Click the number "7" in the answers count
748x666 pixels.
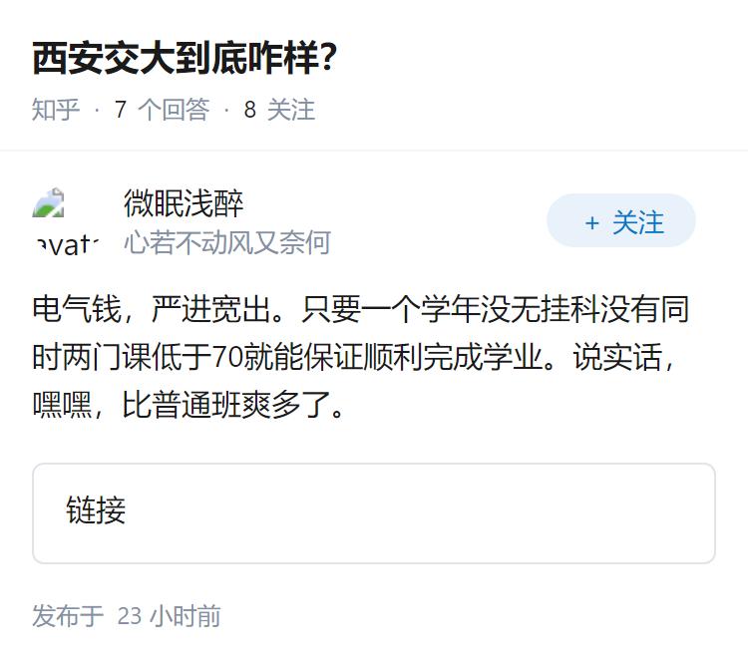point(121,110)
